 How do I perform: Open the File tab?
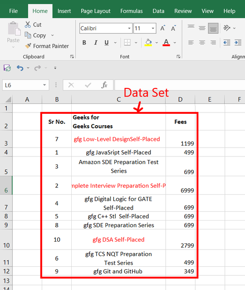coord(14,11)
